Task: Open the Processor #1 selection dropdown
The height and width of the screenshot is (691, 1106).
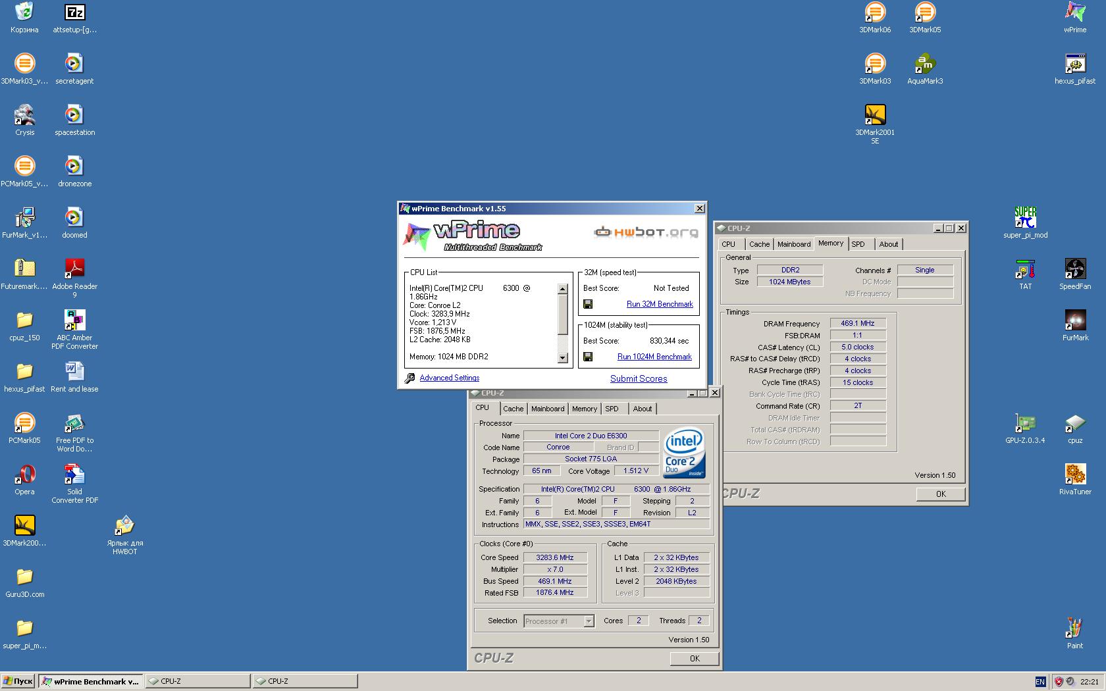Action: click(589, 621)
